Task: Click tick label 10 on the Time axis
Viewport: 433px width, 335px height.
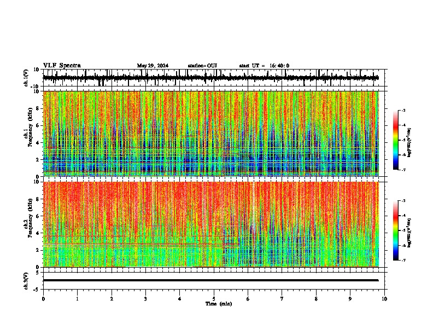Action: (x=384, y=299)
